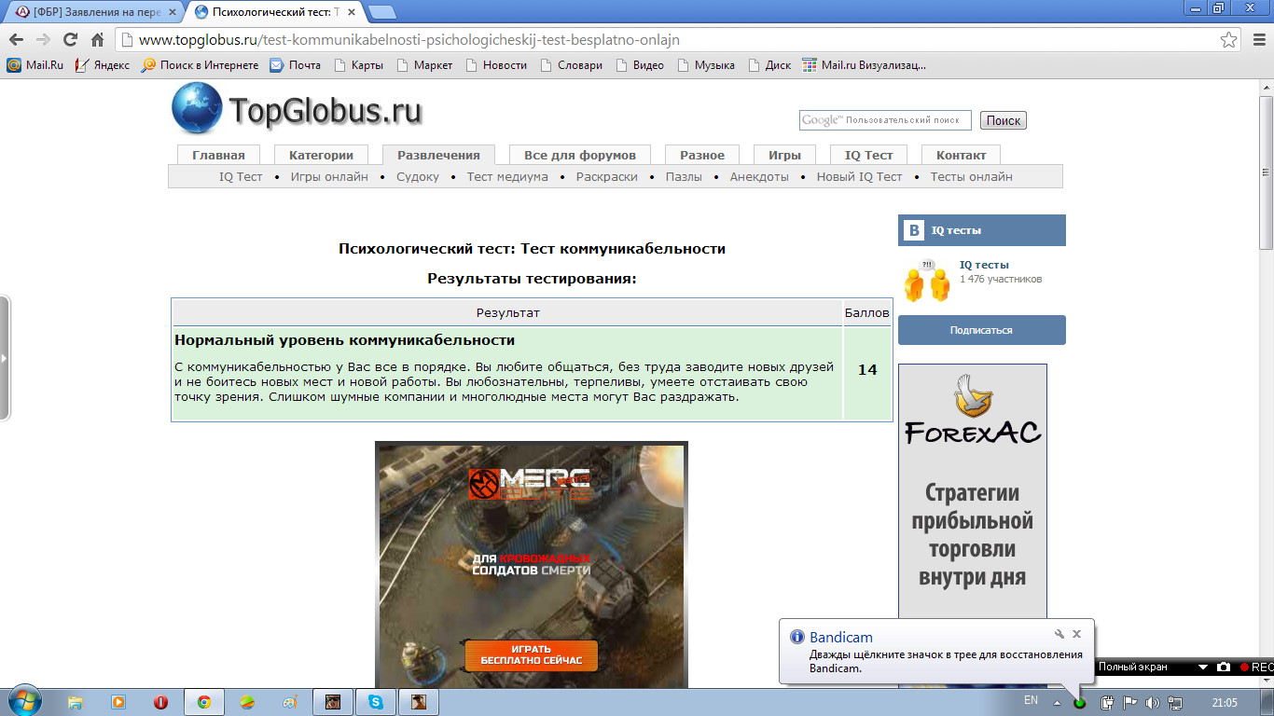Show hidden tray icons arrow
The height and width of the screenshot is (716, 1274).
click(x=1057, y=702)
